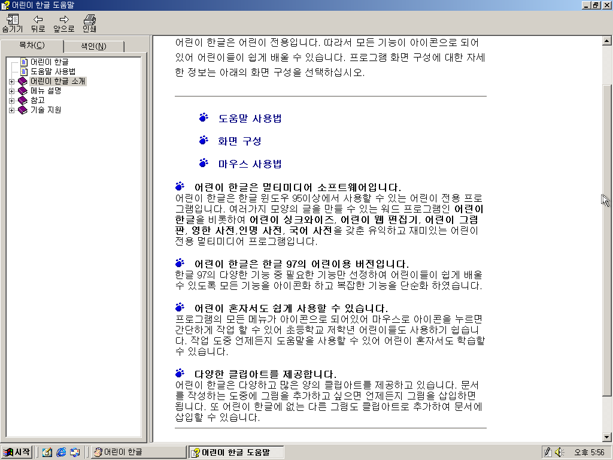Viewport: 613px width, 460px height.
Task: Click the clock showing 오후 5:56
Action: 589,452
